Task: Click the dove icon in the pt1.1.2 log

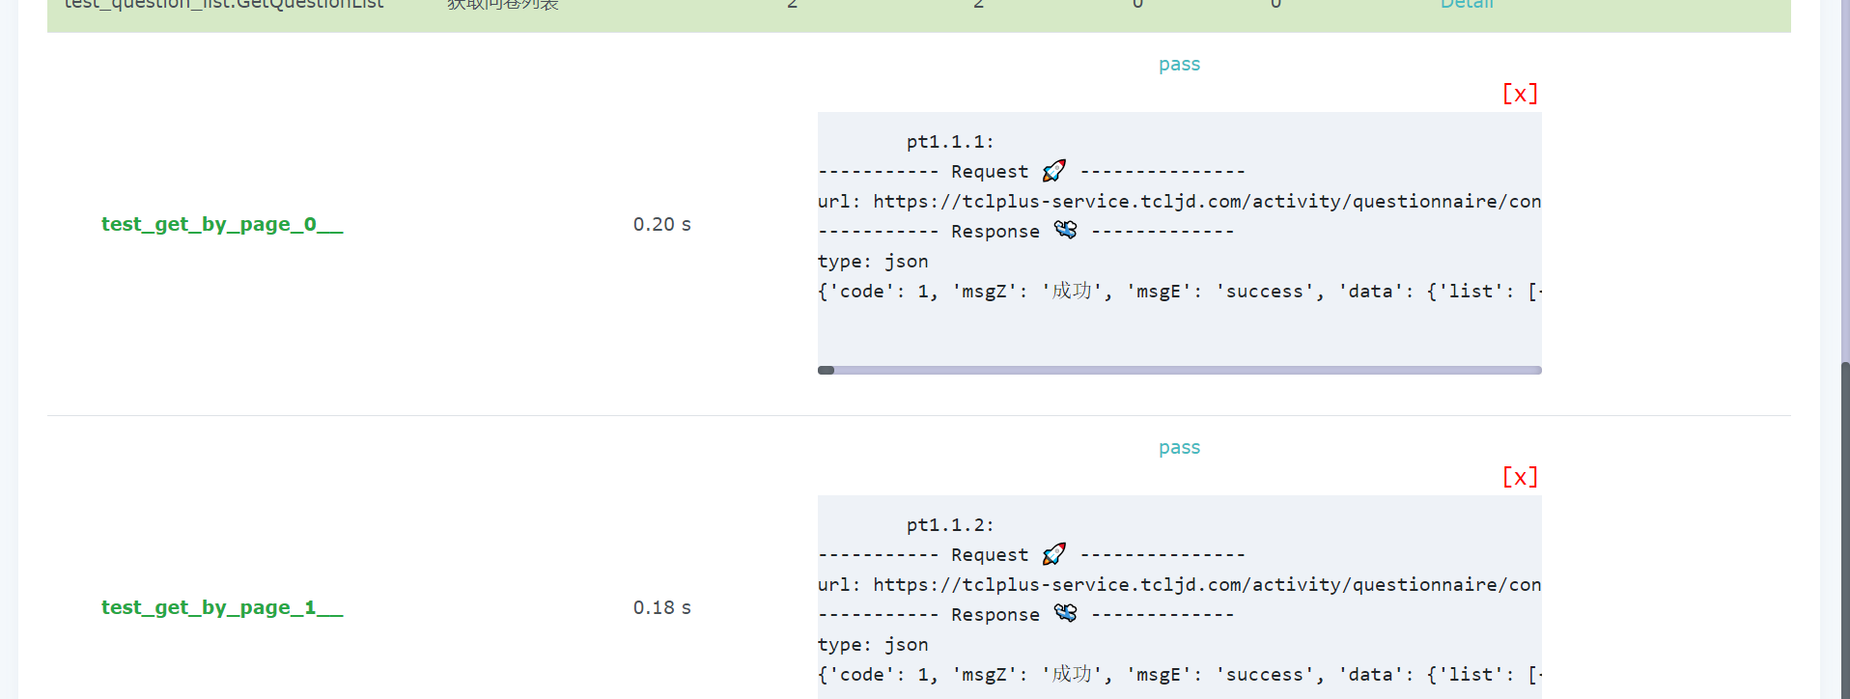Action: 1065,613
